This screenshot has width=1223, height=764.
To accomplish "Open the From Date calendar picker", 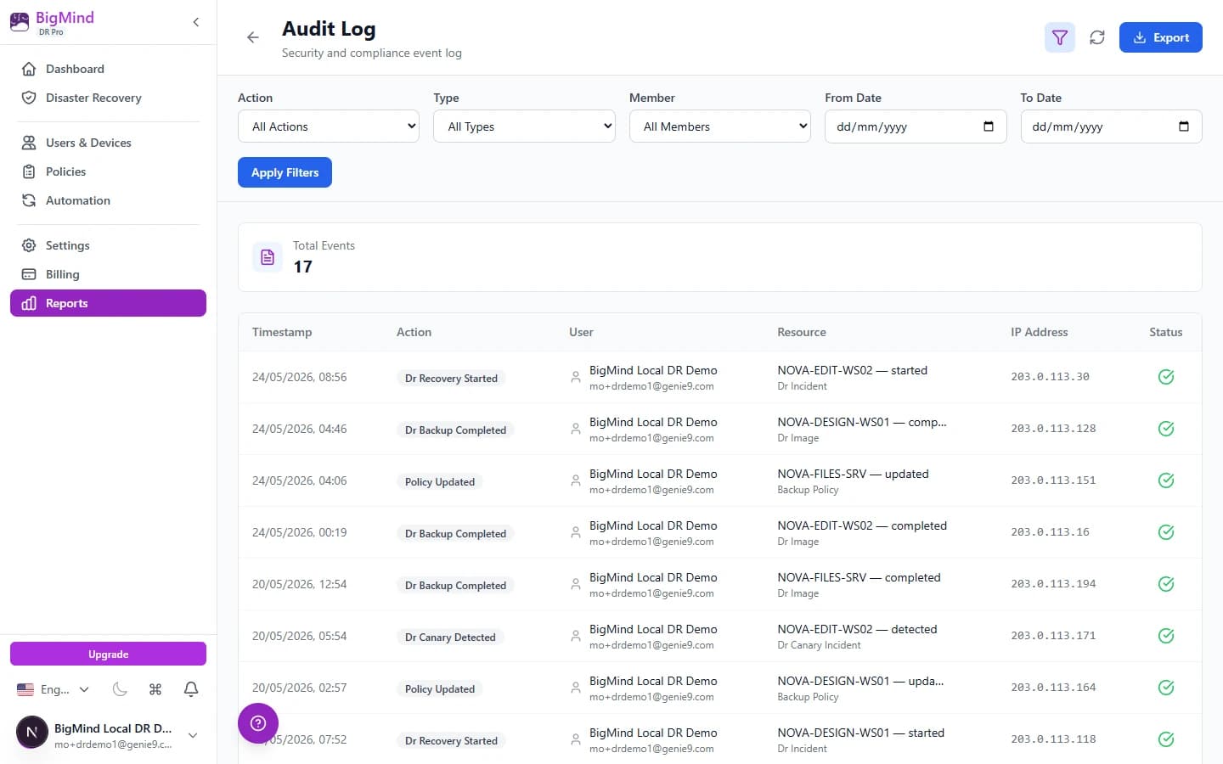I will pos(989,126).
